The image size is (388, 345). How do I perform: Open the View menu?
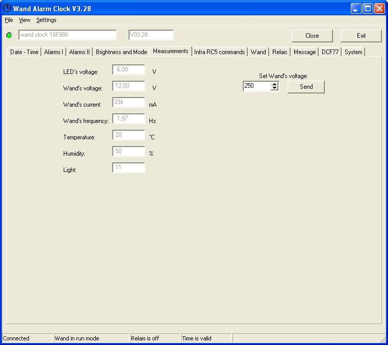pyautogui.click(x=24, y=20)
